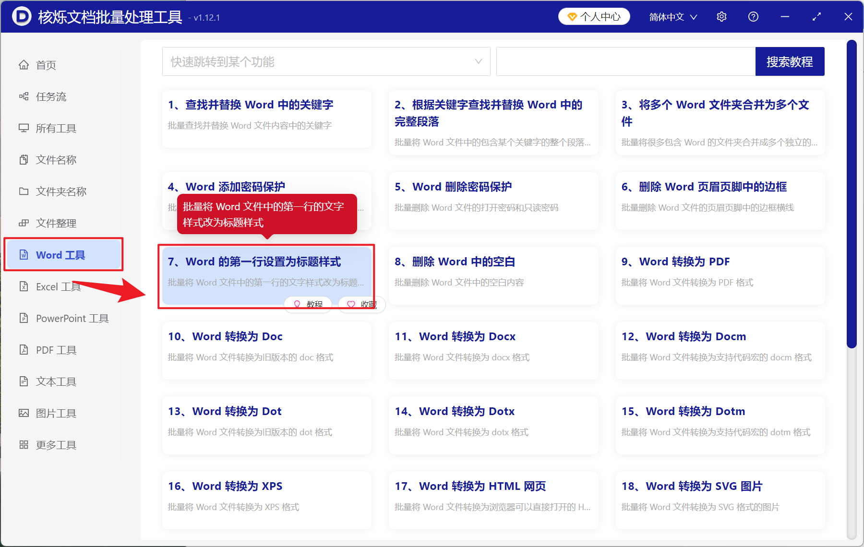
Task: Open PowerPoint 工具 from sidebar
Action: 71,318
